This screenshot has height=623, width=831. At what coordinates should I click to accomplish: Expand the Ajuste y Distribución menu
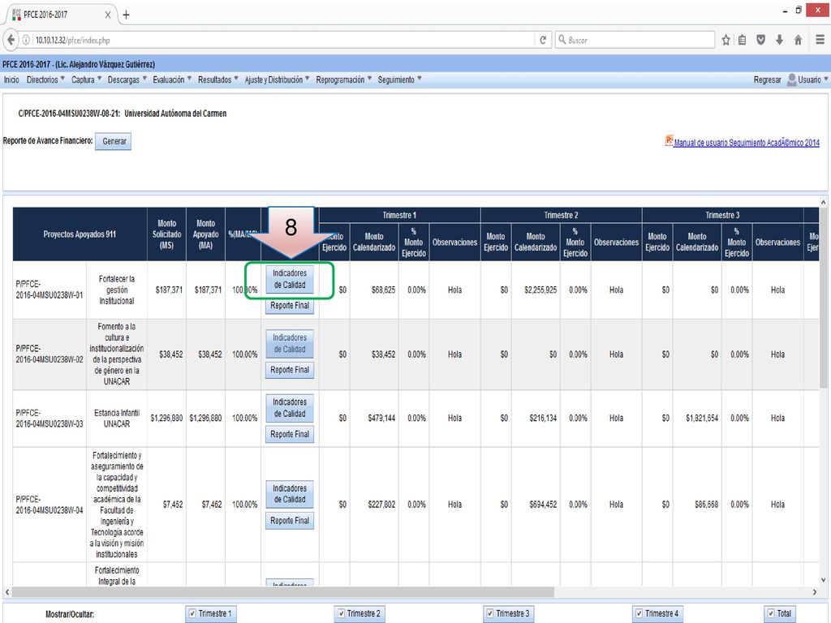pos(278,79)
